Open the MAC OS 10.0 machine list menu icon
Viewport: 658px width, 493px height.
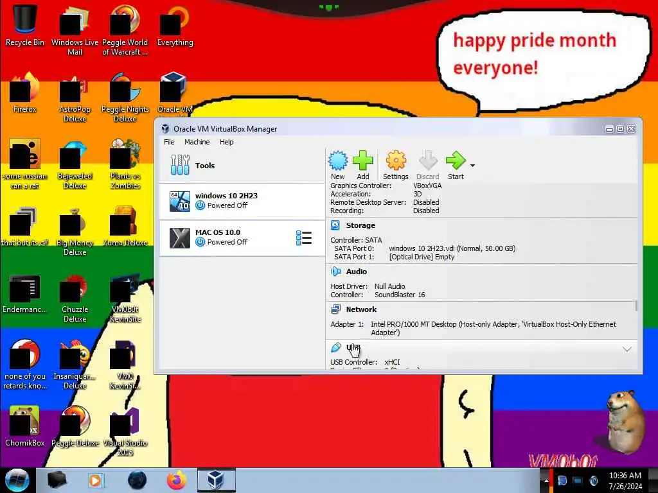pyautogui.click(x=304, y=238)
